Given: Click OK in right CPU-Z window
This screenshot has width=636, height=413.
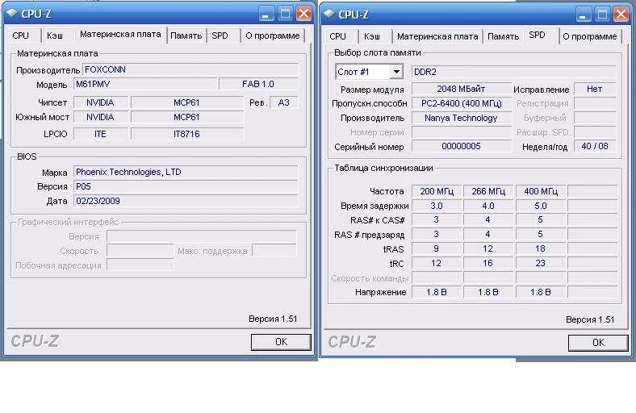Looking at the screenshot, I should pyautogui.click(x=598, y=343).
